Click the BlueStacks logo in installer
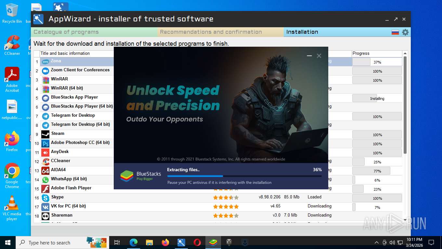The image size is (442, 249). [127, 176]
